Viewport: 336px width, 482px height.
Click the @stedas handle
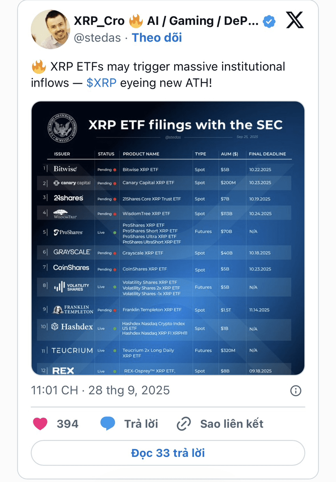tap(97, 38)
